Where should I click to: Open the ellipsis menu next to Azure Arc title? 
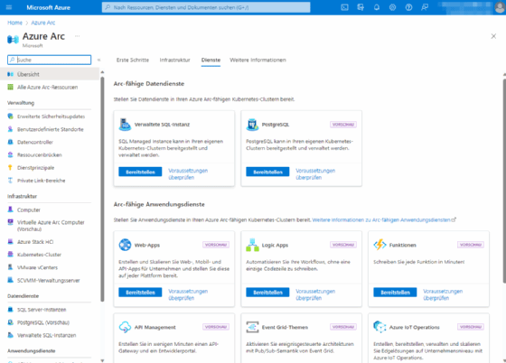(x=77, y=36)
